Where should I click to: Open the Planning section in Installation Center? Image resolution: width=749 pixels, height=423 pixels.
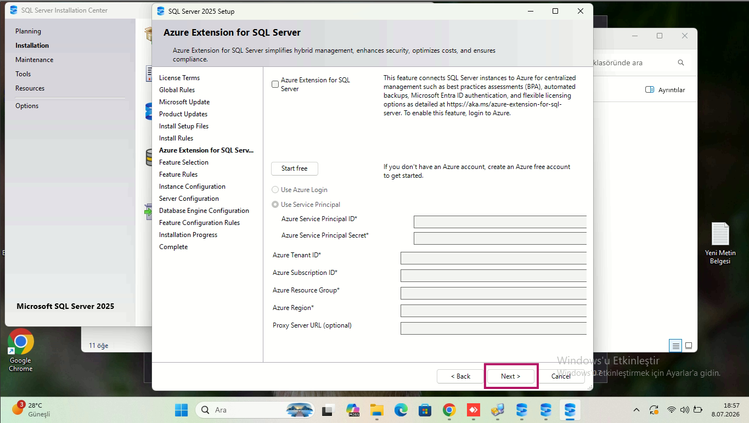point(28,31)
